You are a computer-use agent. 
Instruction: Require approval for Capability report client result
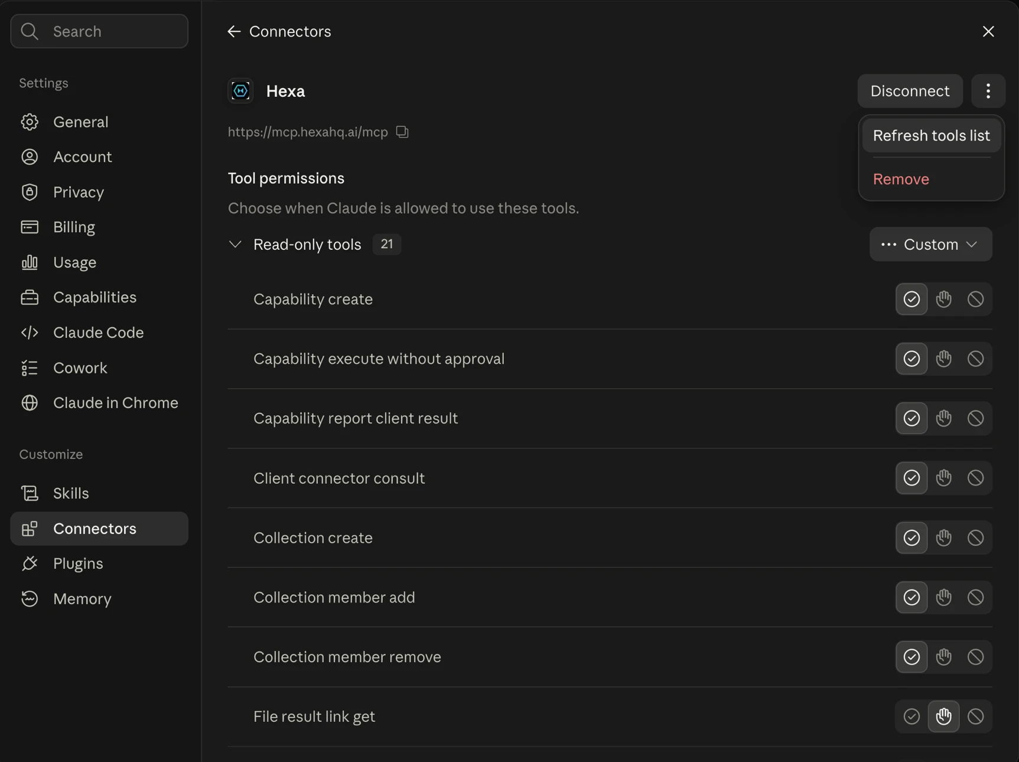(x=944, y=418)
